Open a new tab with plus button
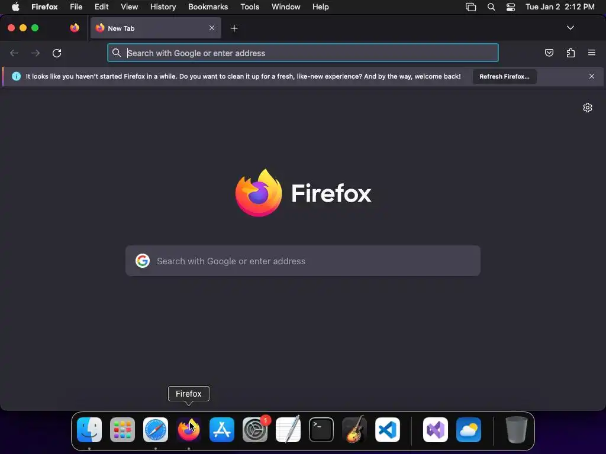The image size is (606, 454). [x=234, y=28]
